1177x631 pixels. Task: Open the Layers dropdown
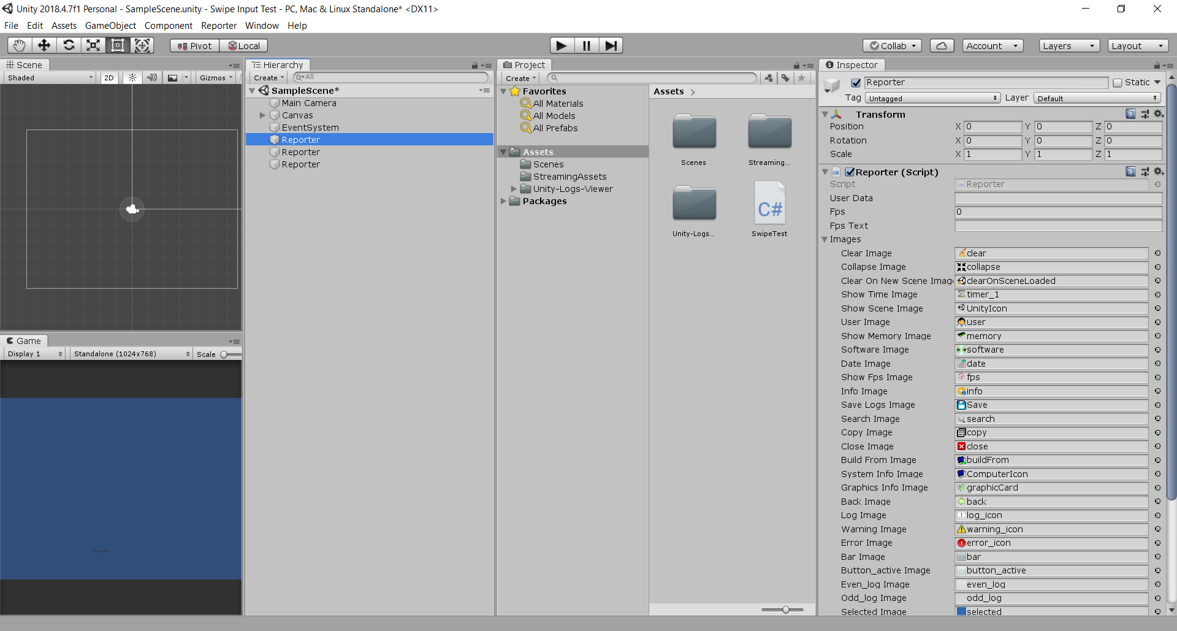coord(1068,45)
